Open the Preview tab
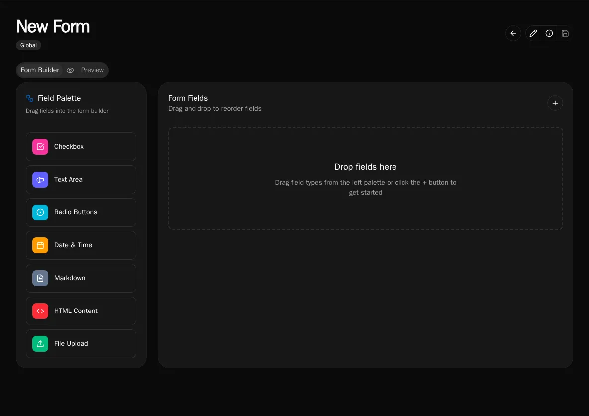The height and width of the screenshot is (416, 589). 92,70
